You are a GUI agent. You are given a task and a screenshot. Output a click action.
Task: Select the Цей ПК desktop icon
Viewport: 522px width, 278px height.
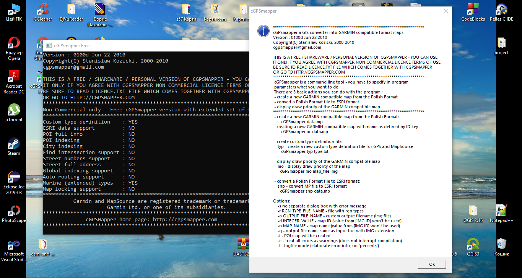(14, 13)
